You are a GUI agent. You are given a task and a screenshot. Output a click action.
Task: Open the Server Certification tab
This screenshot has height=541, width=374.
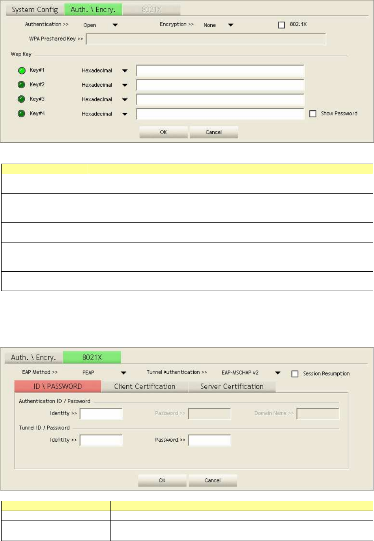(232, 386)
